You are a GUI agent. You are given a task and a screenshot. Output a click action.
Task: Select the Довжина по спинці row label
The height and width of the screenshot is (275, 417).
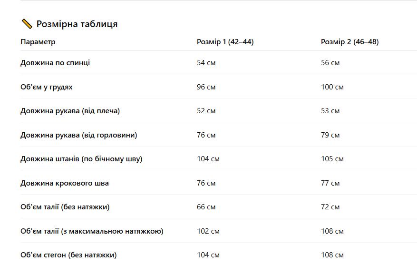click(x=55, y=63)
